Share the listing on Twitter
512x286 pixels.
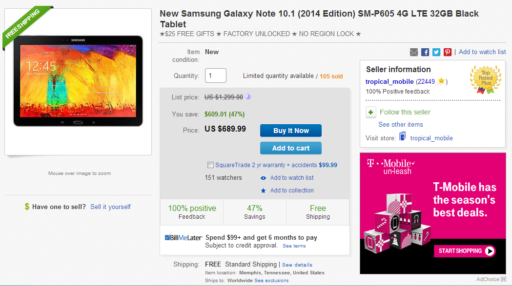[x=436, y=52]
